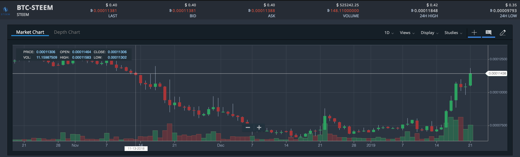Click the OPEN 0.00011464 tooltip value

[82, 52]
